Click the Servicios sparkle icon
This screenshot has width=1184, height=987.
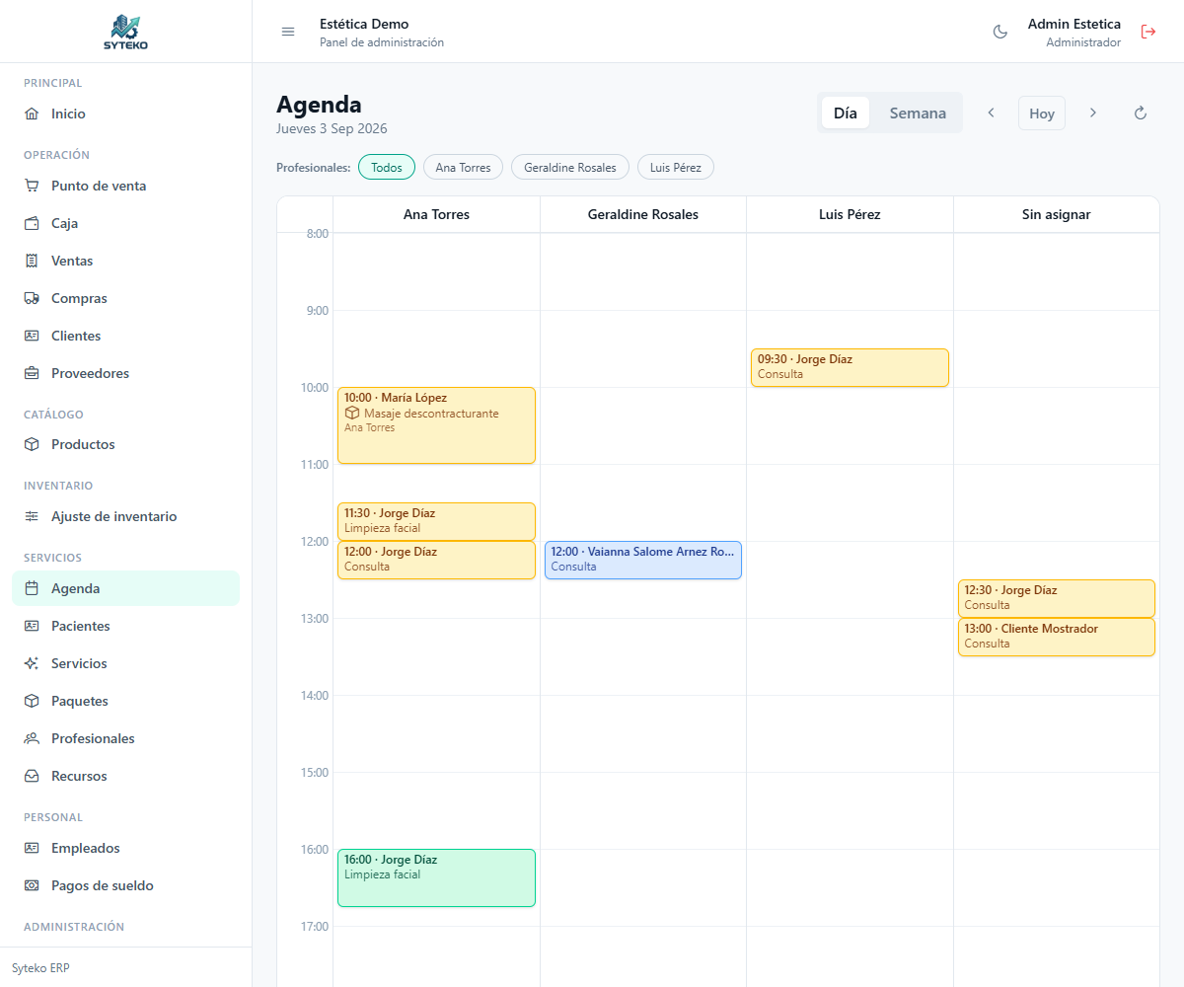pyautogui.click(x=32, y=663)
